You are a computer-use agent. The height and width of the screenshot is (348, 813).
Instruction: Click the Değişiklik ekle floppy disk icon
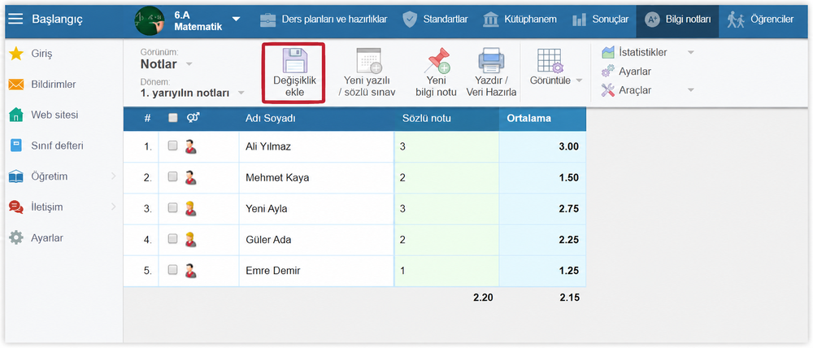tap(294, 61)
